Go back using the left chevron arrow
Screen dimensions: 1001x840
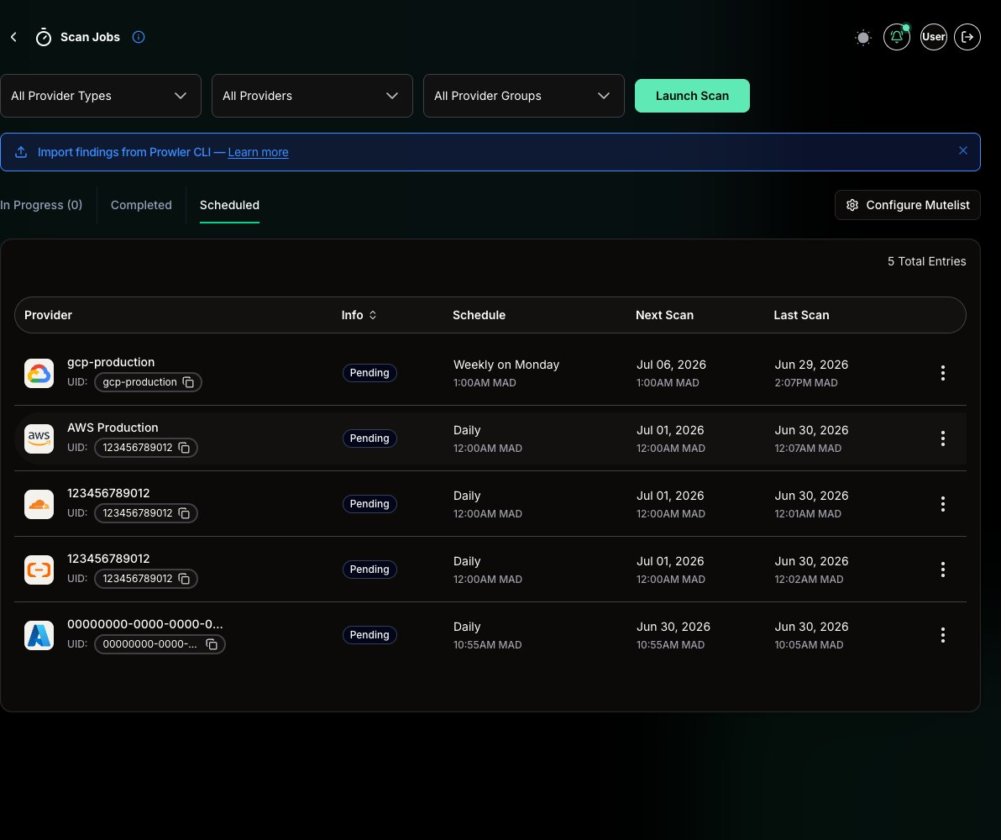click(x=13, y=37)
